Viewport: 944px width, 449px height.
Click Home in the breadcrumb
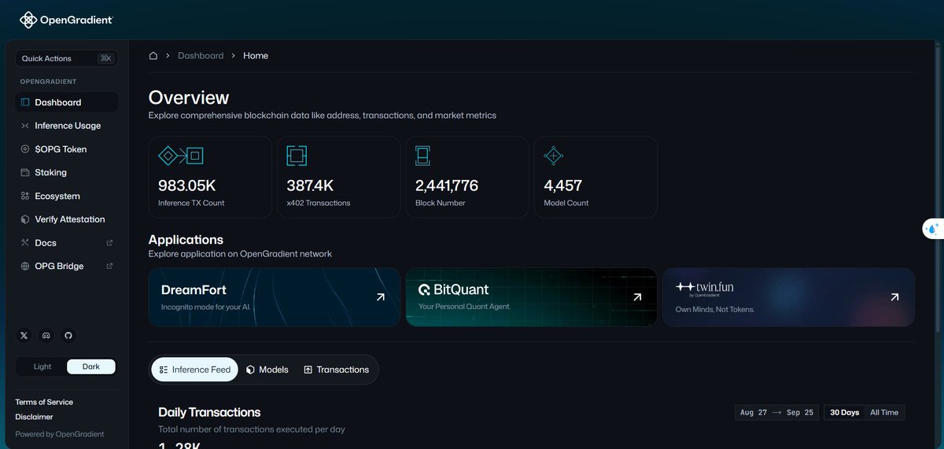click(256, 56)
